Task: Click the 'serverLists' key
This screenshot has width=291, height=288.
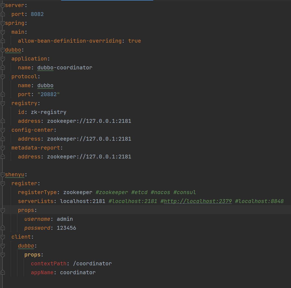Action: (x=36, y=201)
